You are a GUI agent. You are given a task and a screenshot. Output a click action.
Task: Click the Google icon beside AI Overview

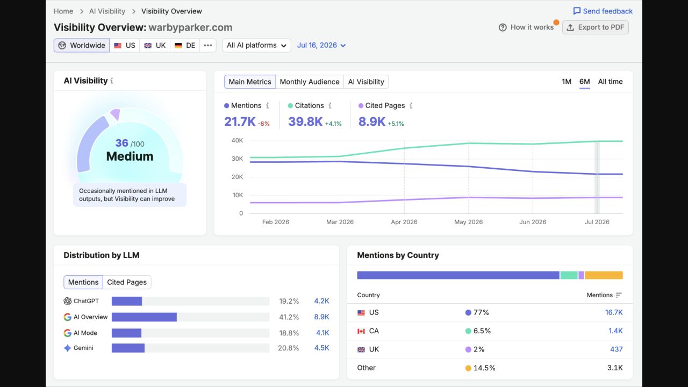point(67,317)
